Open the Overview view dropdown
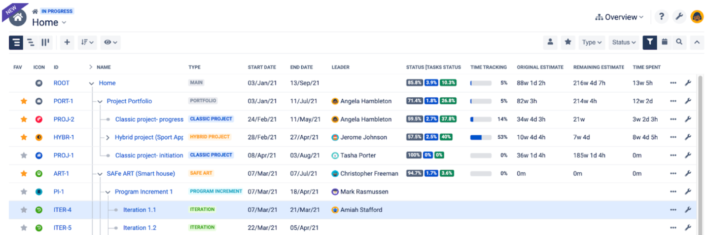710x235 pixels. (619, 17)
